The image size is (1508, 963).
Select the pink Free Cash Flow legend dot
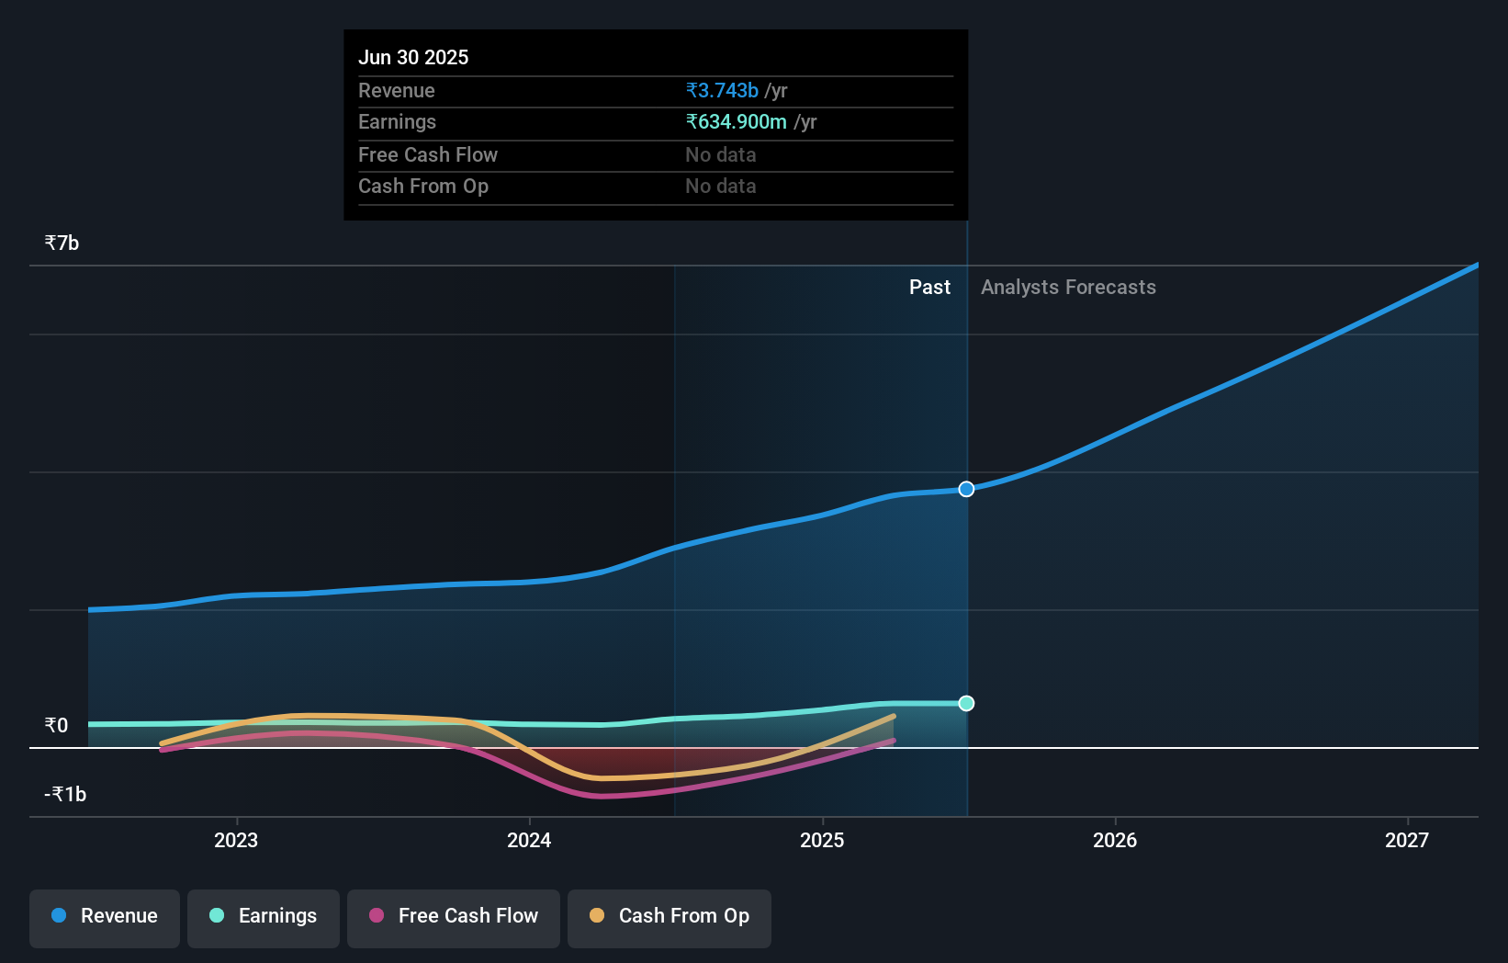tap(375, 915)
